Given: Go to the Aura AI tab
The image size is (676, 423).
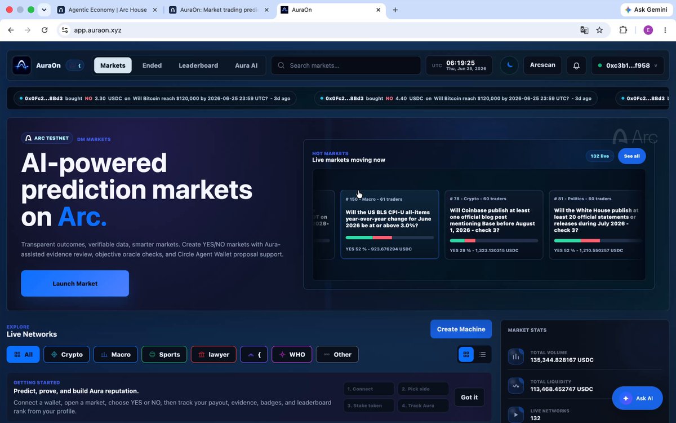Looking at the screenshot, I should pos(246,65).
